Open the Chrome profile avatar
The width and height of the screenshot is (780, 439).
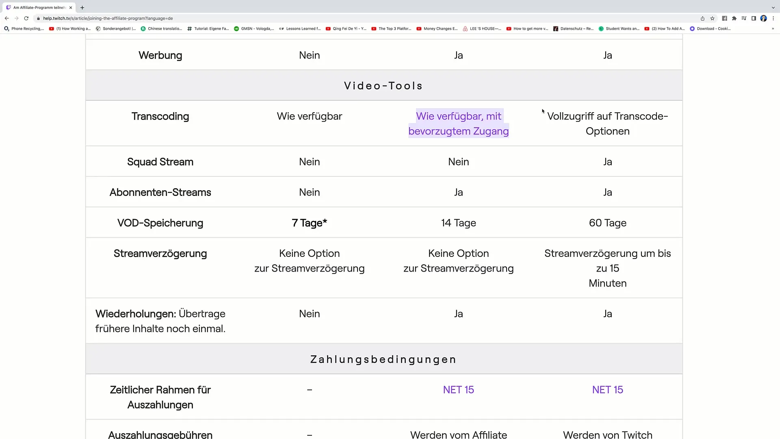[763, 18]
